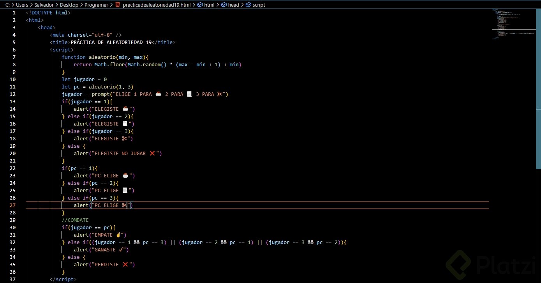The image size is (541, 283).
Task: Click line number 7 in the gutter
Action: pyautogui.click(x=14, y=57)
